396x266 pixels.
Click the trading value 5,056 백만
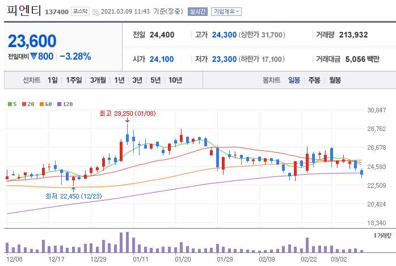coord(362,60)
